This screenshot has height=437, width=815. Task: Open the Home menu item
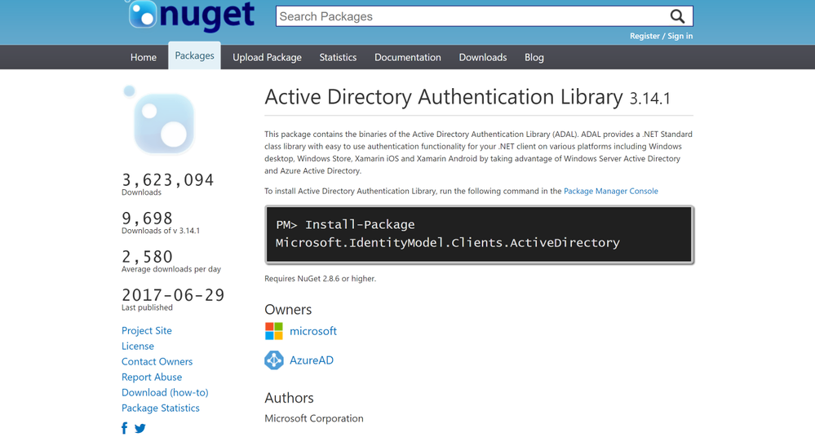tap(144, 57)
